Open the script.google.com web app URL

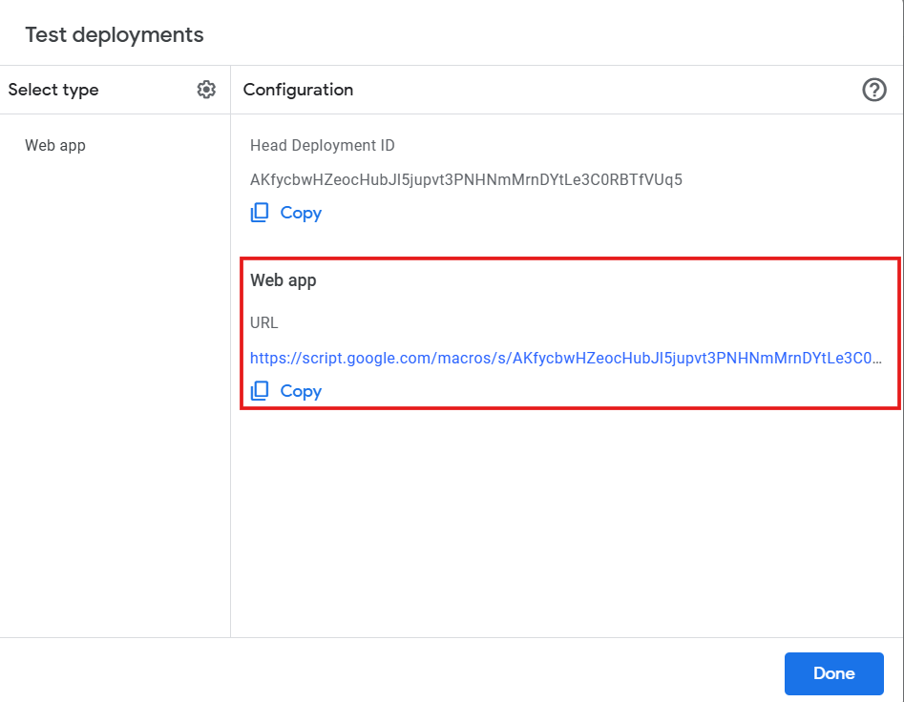[563, 359]
